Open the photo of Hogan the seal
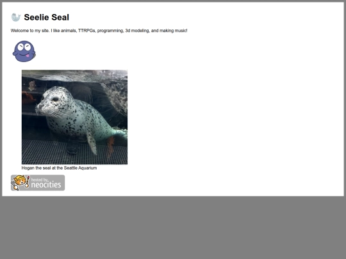Screen dimensions: 346x259 coord(74,117)
